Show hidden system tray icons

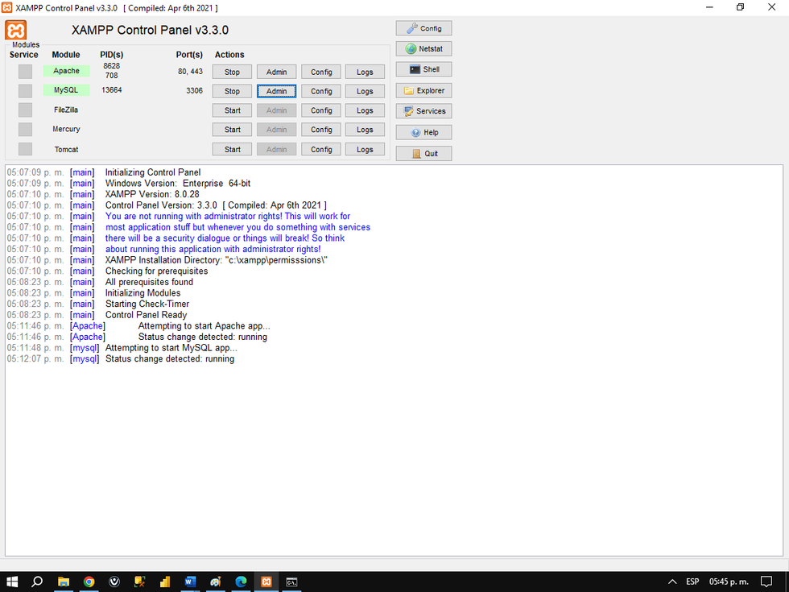point(672,582)
